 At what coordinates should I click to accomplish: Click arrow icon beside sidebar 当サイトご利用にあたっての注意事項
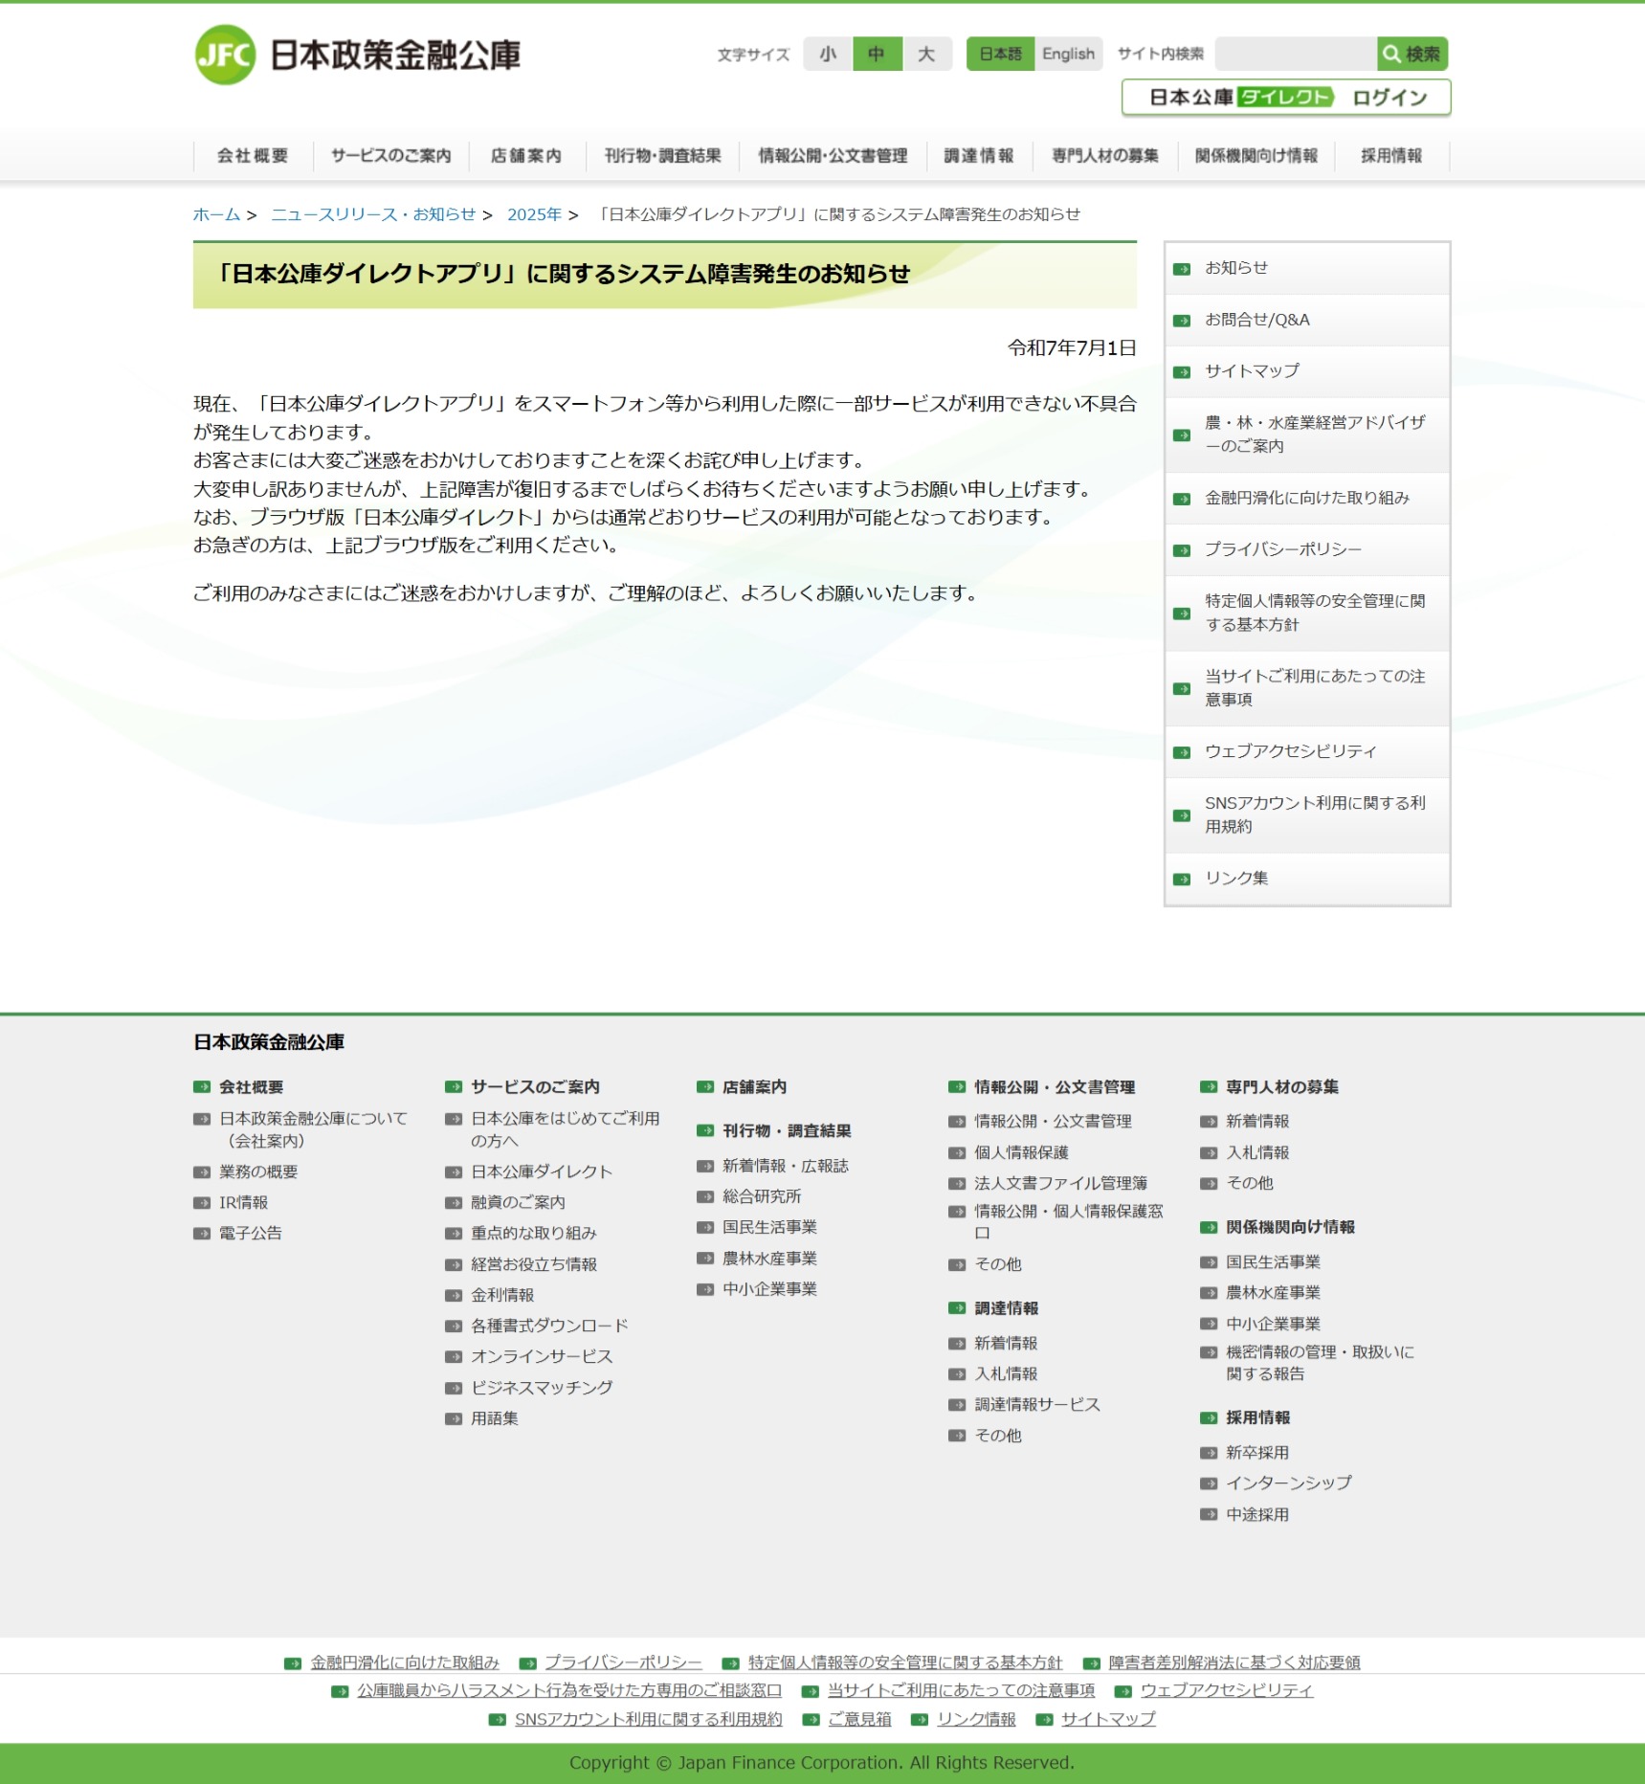pyautogui.click(x=1182, y=689)
